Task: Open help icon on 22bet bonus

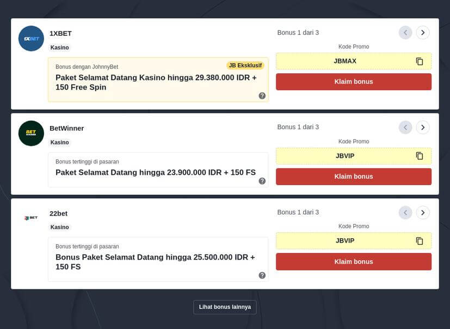Action: tap(262, 275)
